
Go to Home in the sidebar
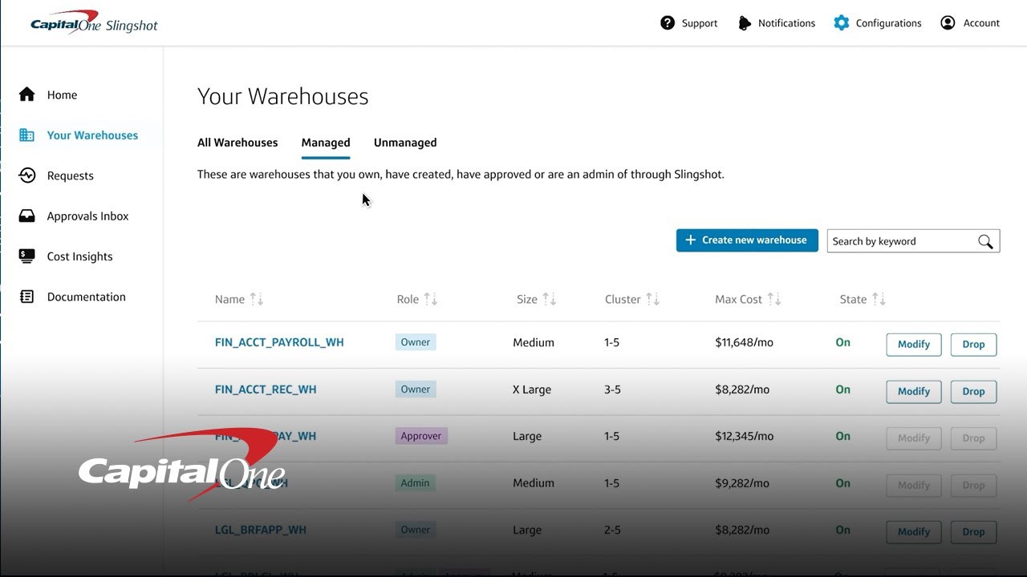(62, 95)
